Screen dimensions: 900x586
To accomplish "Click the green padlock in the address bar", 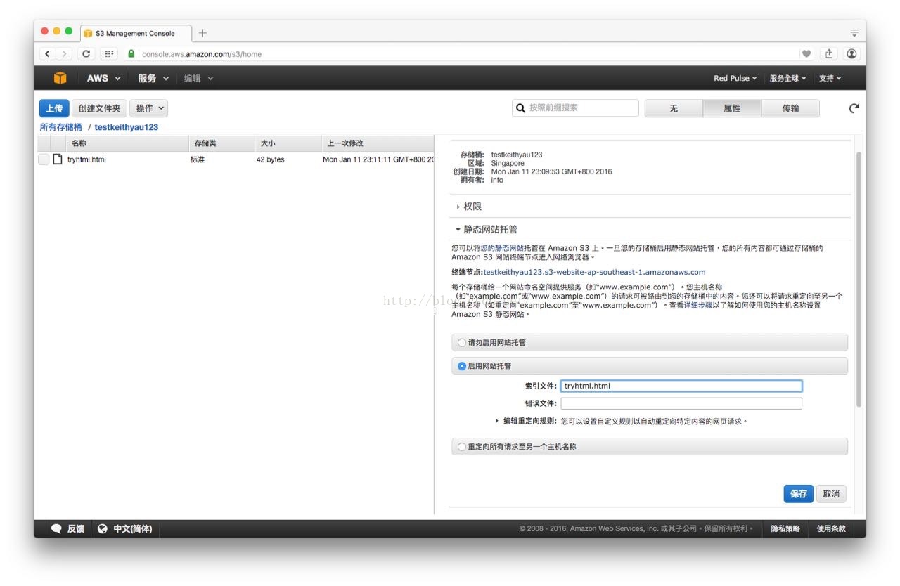I will (x=131, y=54).
